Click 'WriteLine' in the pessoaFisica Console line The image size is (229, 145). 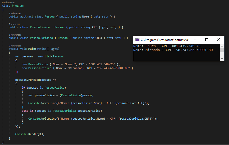point(49,103)
